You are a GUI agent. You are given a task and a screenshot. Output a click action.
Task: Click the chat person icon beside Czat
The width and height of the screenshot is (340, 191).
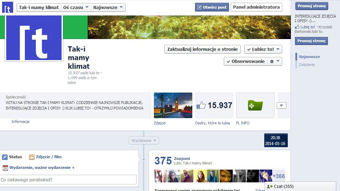coord(270,187)
